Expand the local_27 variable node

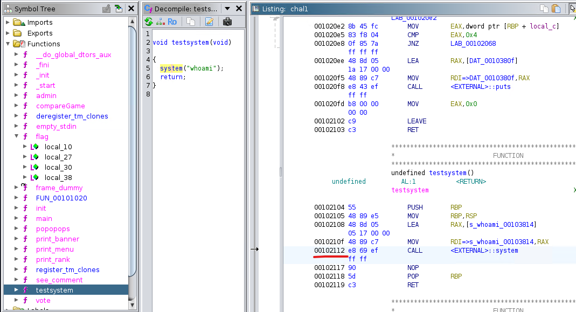tap(25, 157)
